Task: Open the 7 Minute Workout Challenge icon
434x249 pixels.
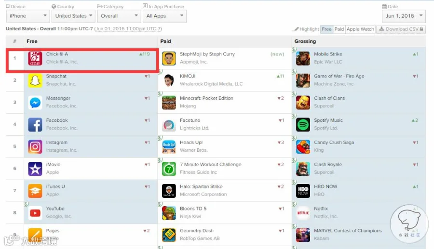Action: 169,169
